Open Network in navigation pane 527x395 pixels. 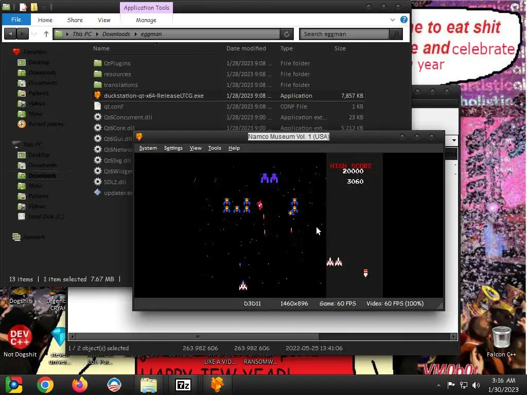pyautogui.click(x=33, y=237)
